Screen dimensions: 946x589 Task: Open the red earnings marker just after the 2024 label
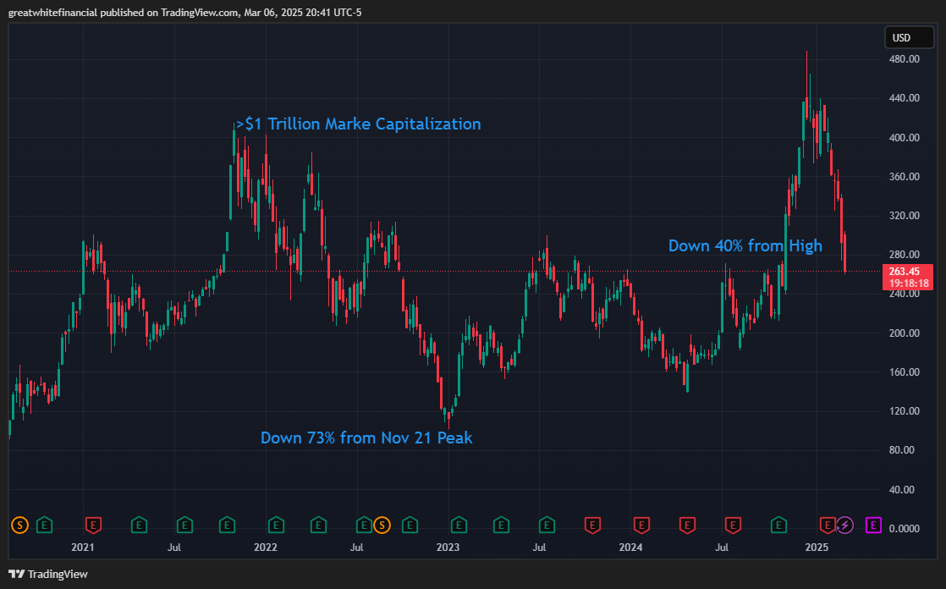point(641,525)
